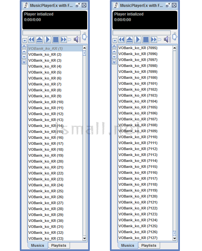Screen dimensions: 202x251
Task: Click the volume slider knob in right player
Action: click(x=175, y=37)
